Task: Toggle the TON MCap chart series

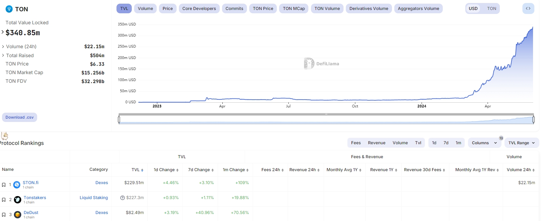Action: click(x=294, y=9)
